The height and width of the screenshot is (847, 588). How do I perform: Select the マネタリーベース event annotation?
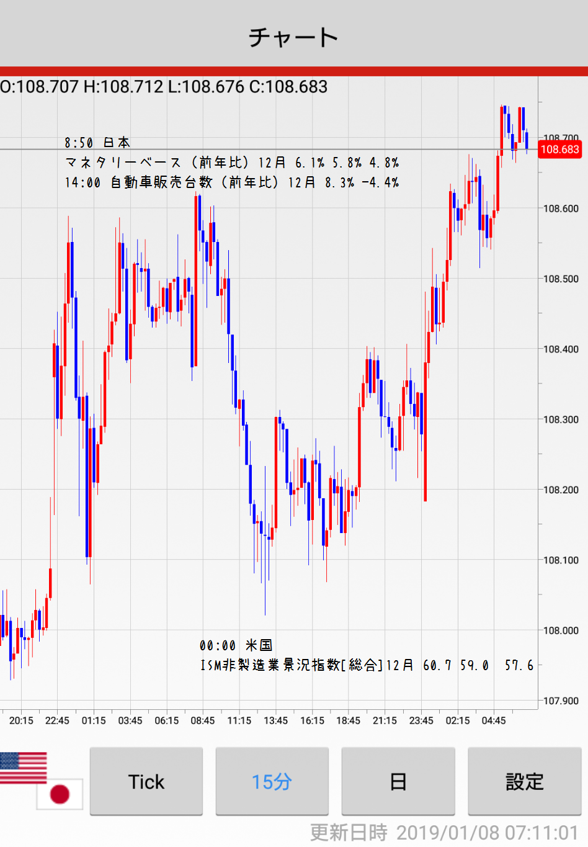(x=231, y=163)
